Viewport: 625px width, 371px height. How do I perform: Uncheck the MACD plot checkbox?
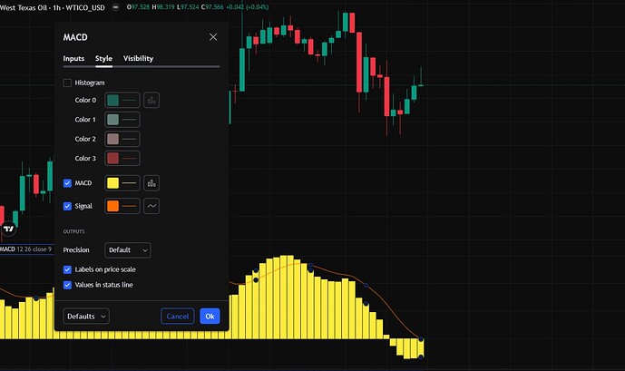tap(67, 183)
